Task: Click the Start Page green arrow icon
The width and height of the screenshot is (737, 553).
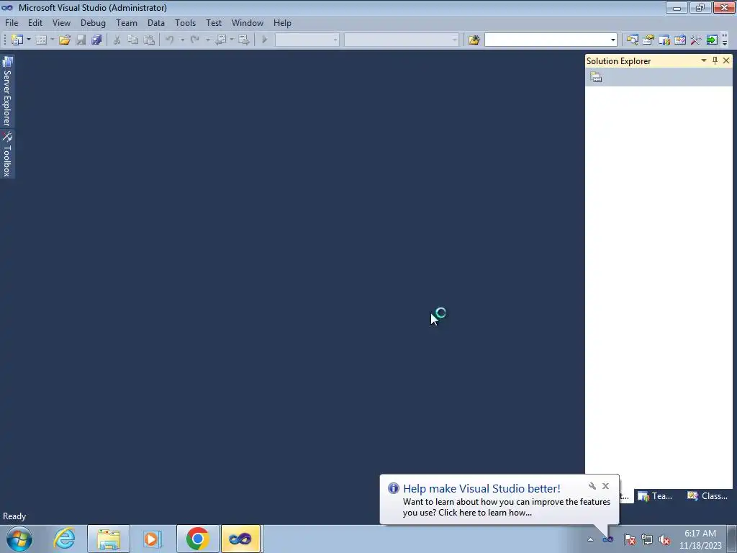Action: click(x=712, y=40)
